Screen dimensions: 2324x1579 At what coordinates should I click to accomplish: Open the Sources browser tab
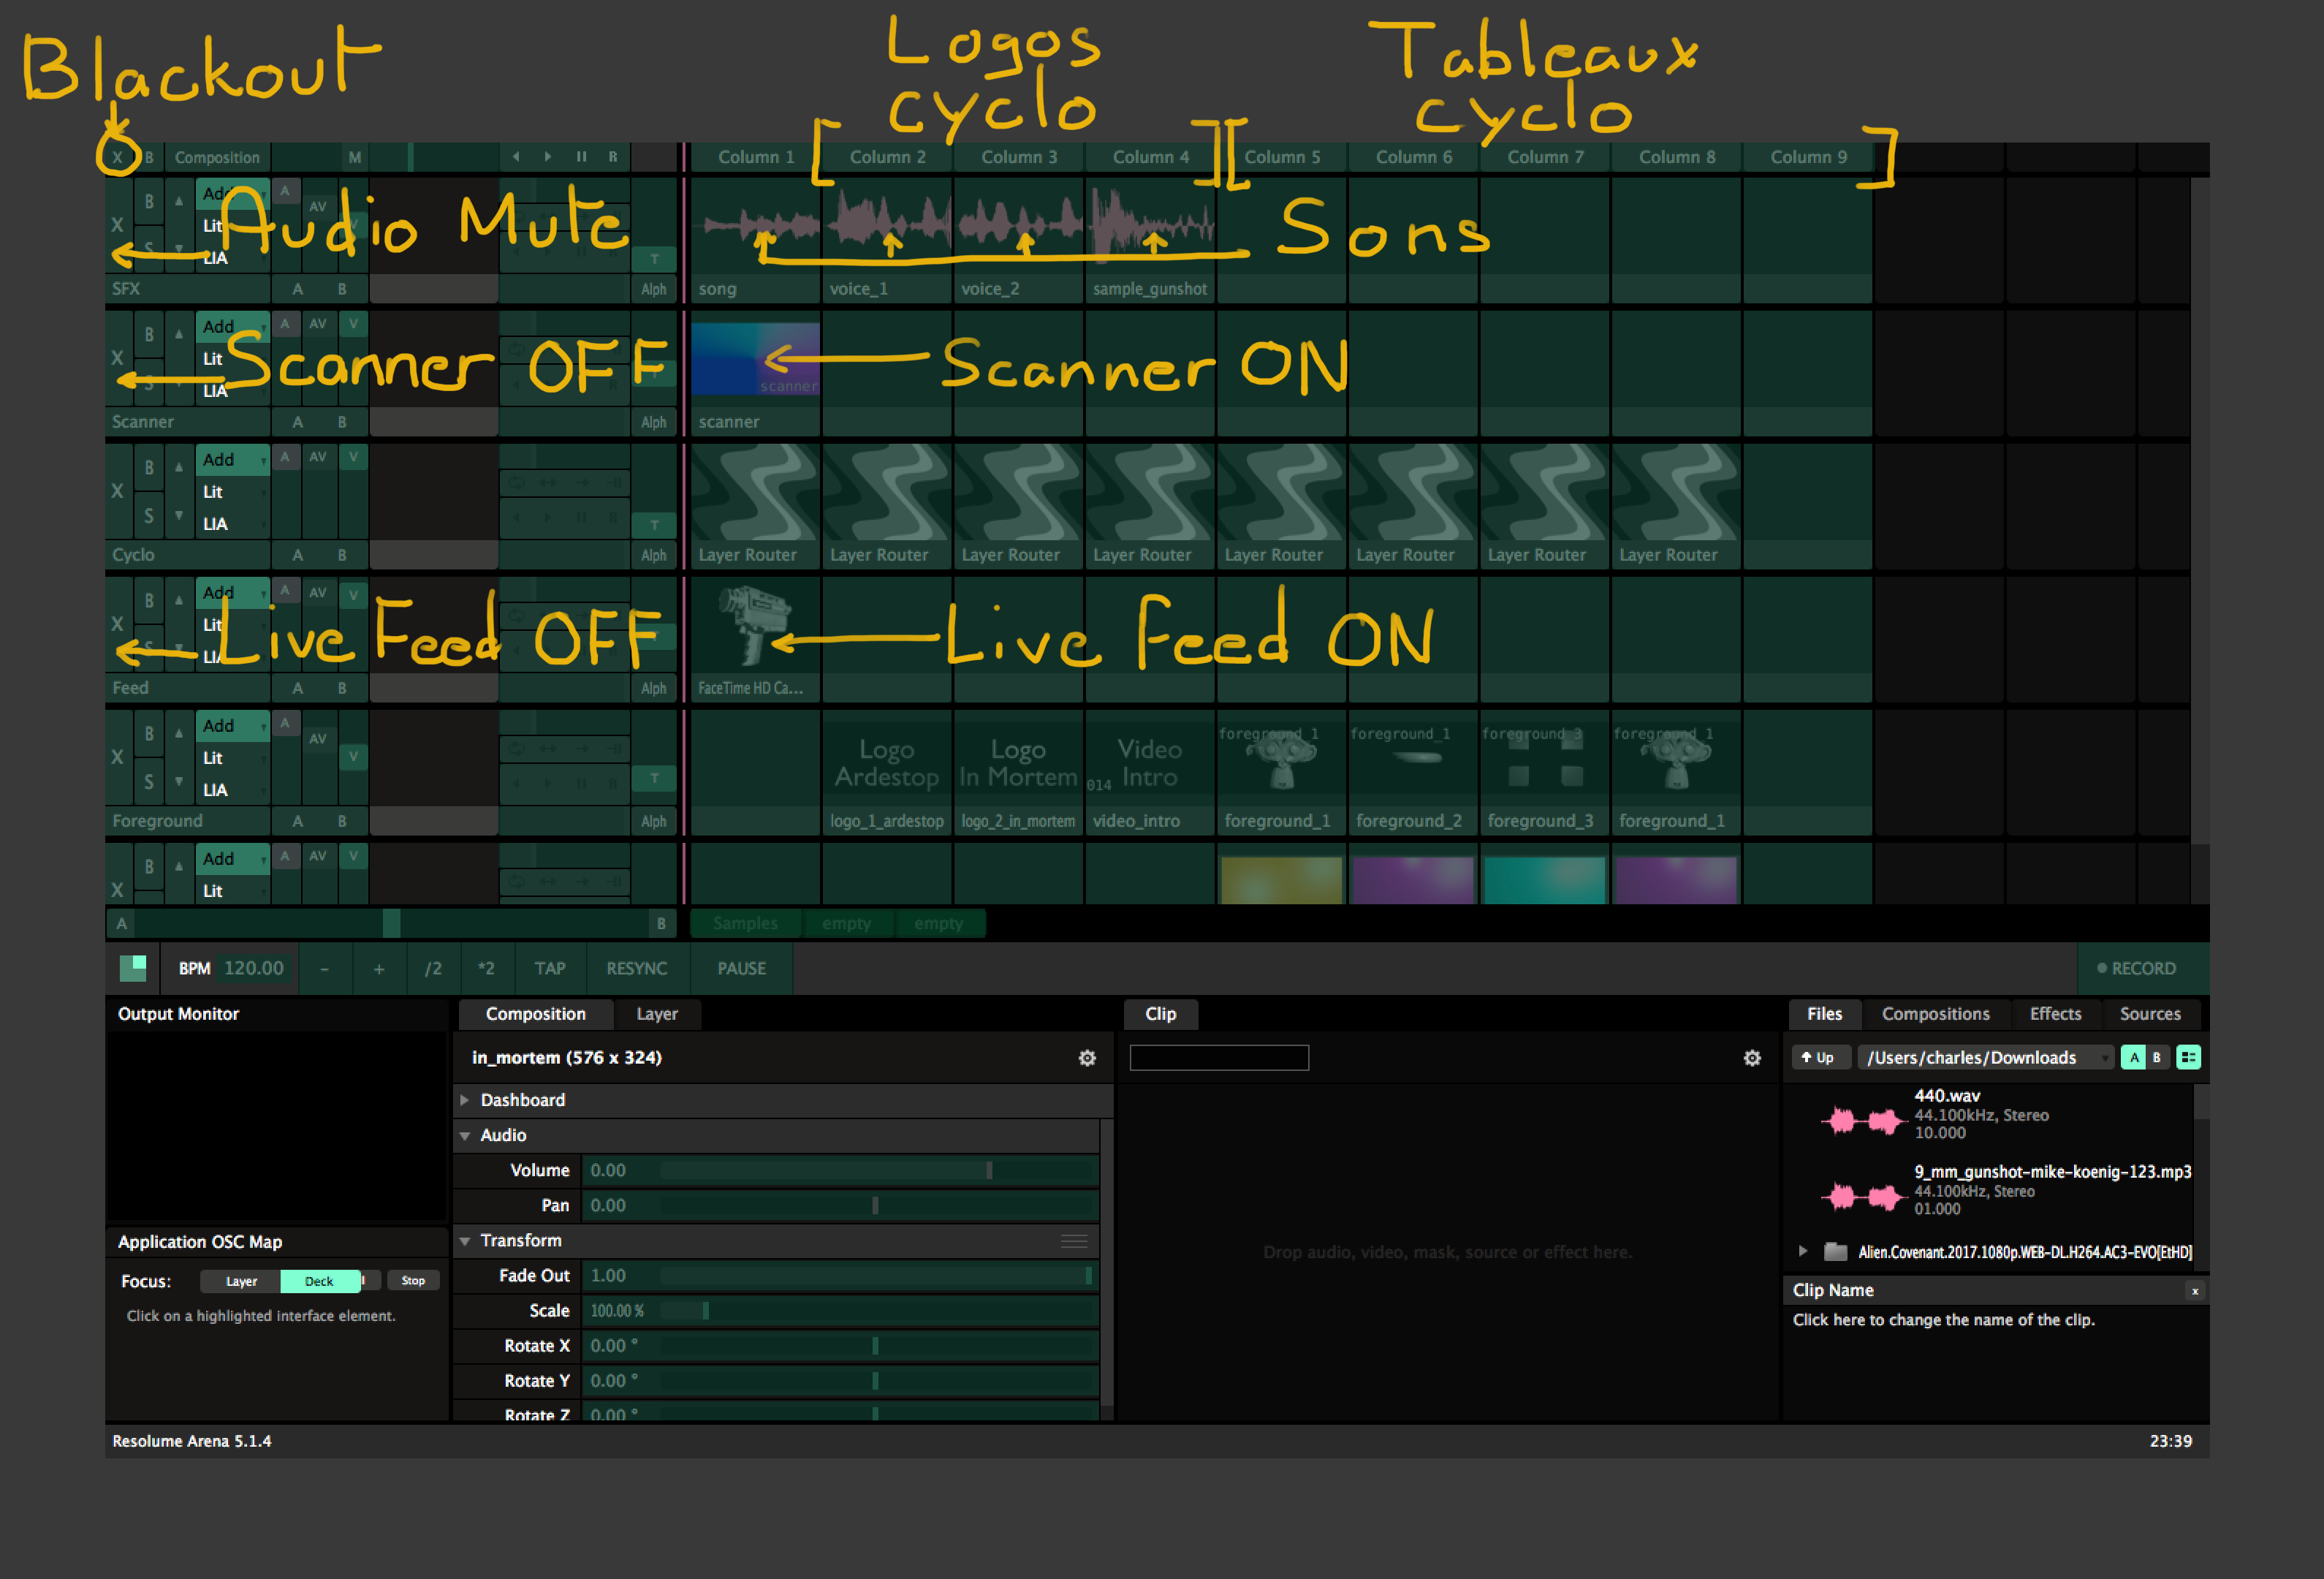(x=2150, y=1014)
